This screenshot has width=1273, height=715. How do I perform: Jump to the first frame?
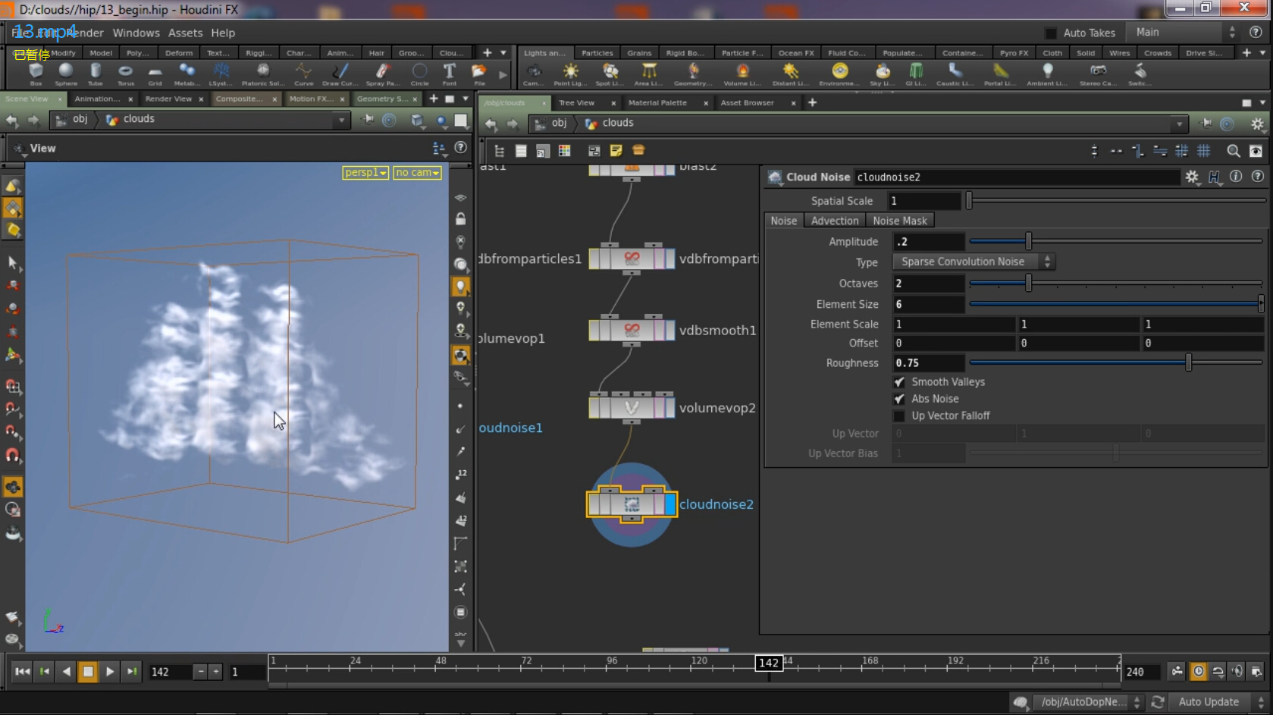[22, 671]
